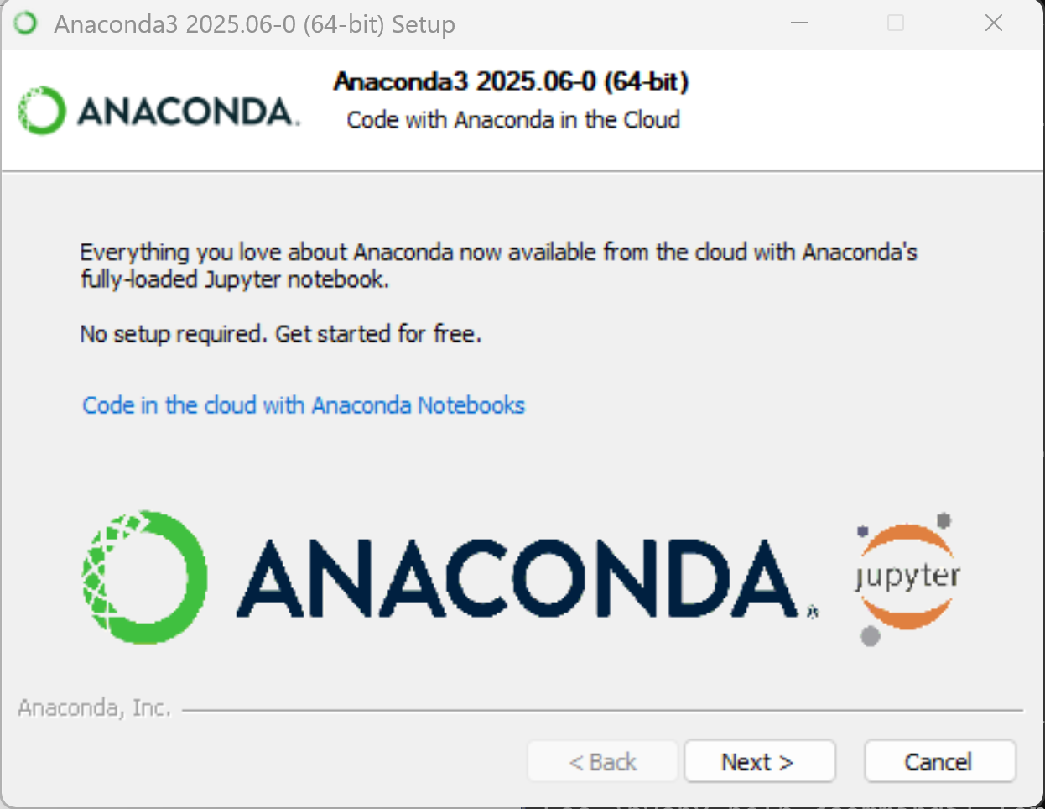Screen dimensions: 1045x809
Task: Click the large dark ANACONDA wordmark
Action: click(518, 578)
